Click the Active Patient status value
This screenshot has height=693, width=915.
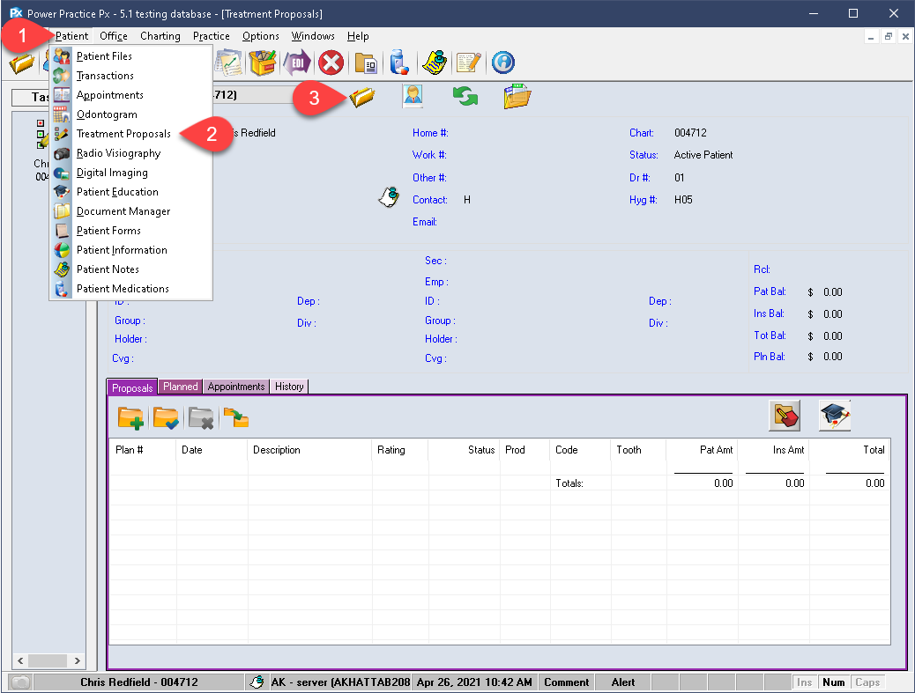[x=703, y=155]
